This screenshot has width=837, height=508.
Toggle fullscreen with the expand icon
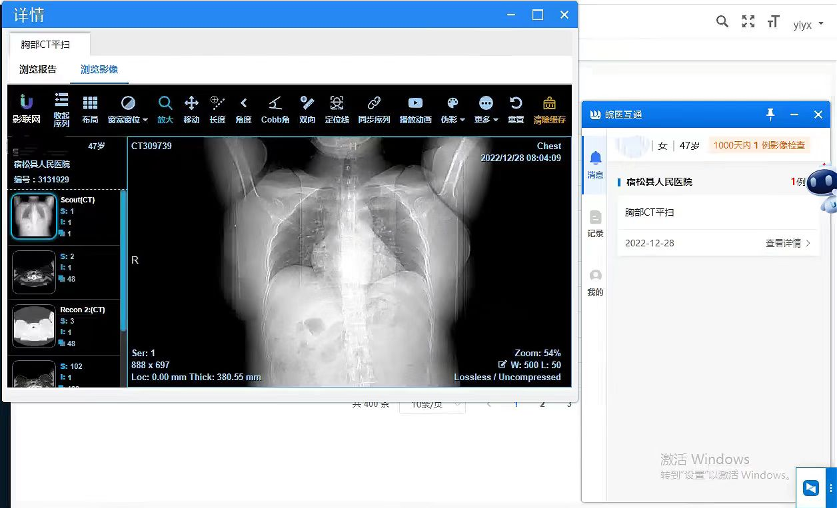pos(748,22)
